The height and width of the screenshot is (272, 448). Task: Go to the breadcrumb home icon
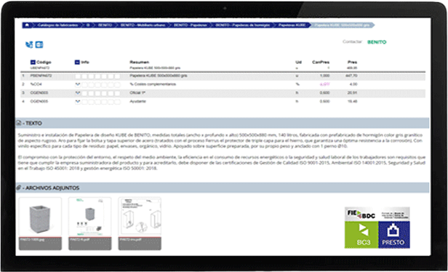[x=27, y=25]
